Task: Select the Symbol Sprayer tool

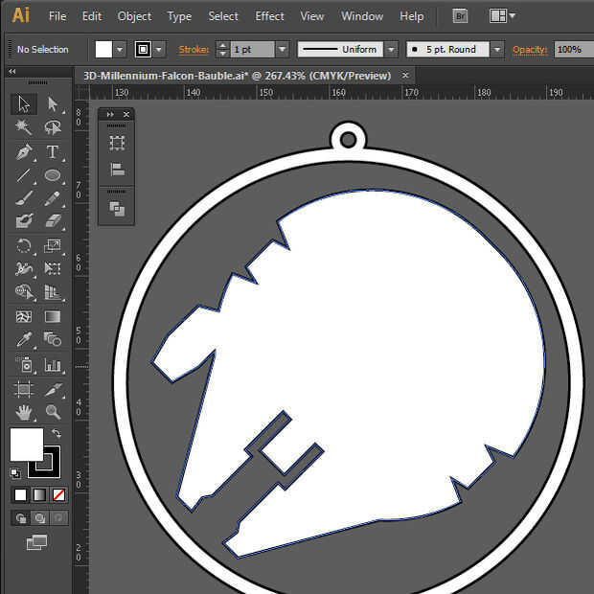Action: pyautogui.click(x=24, y=364)
